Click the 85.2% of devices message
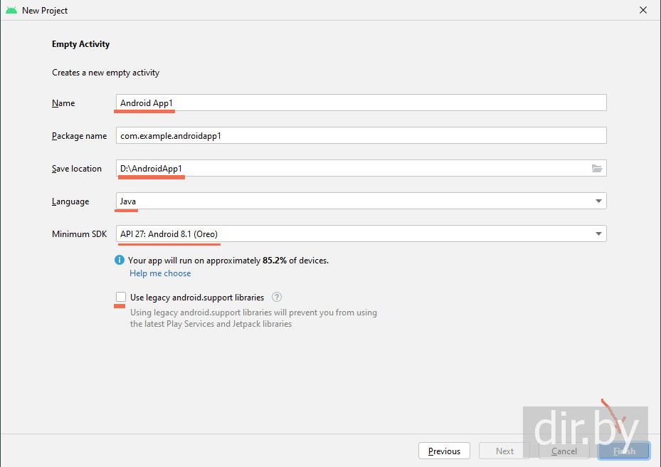Image resolution: width=661 pixels, height=467 pixels. coord(228,261)
